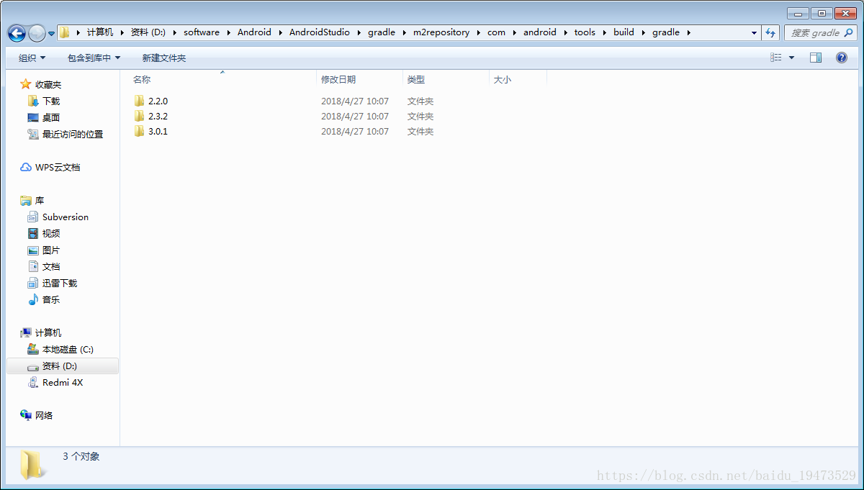Click the 新建文件夹 button

pos(163,58)
